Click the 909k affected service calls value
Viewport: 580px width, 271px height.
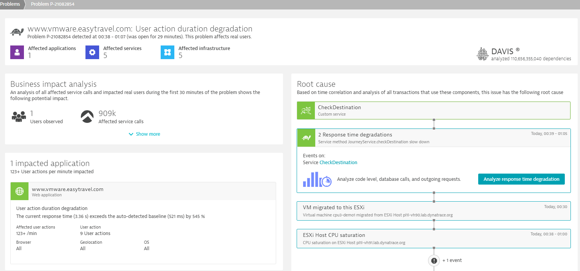(x=107, y=113)
